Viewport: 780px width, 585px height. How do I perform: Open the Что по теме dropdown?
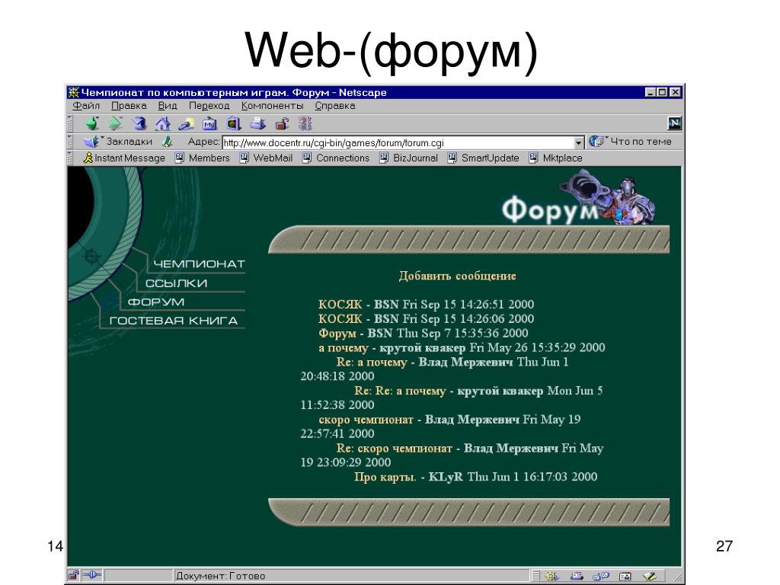630,142
